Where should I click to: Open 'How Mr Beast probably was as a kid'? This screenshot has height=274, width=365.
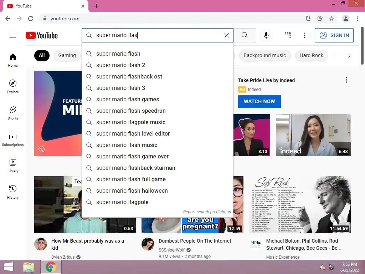click(x=88, y=244)
